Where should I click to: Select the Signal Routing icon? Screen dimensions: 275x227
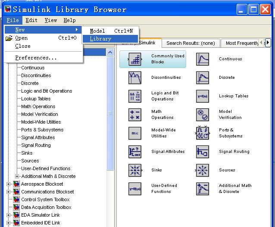click(203, 152)
